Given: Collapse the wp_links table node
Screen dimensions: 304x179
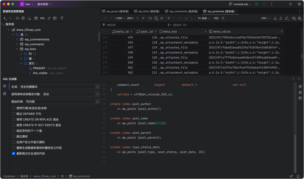Looking at the screenshot, I should [17, 49].
